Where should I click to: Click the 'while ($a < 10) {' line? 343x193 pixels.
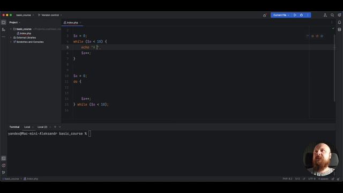tap(90, 42)
